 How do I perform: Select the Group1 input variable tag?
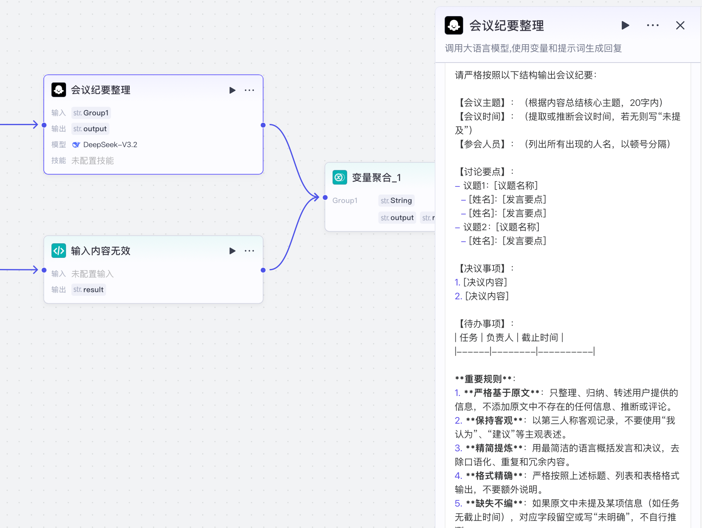coord(91,113)
